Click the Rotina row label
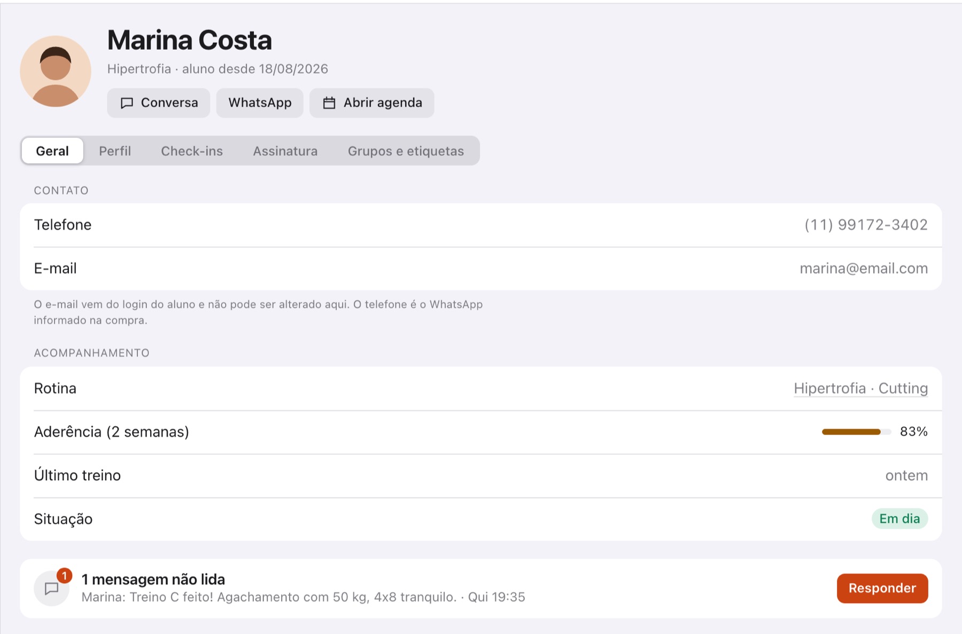962x634 pixels. (x=55, y=388)
